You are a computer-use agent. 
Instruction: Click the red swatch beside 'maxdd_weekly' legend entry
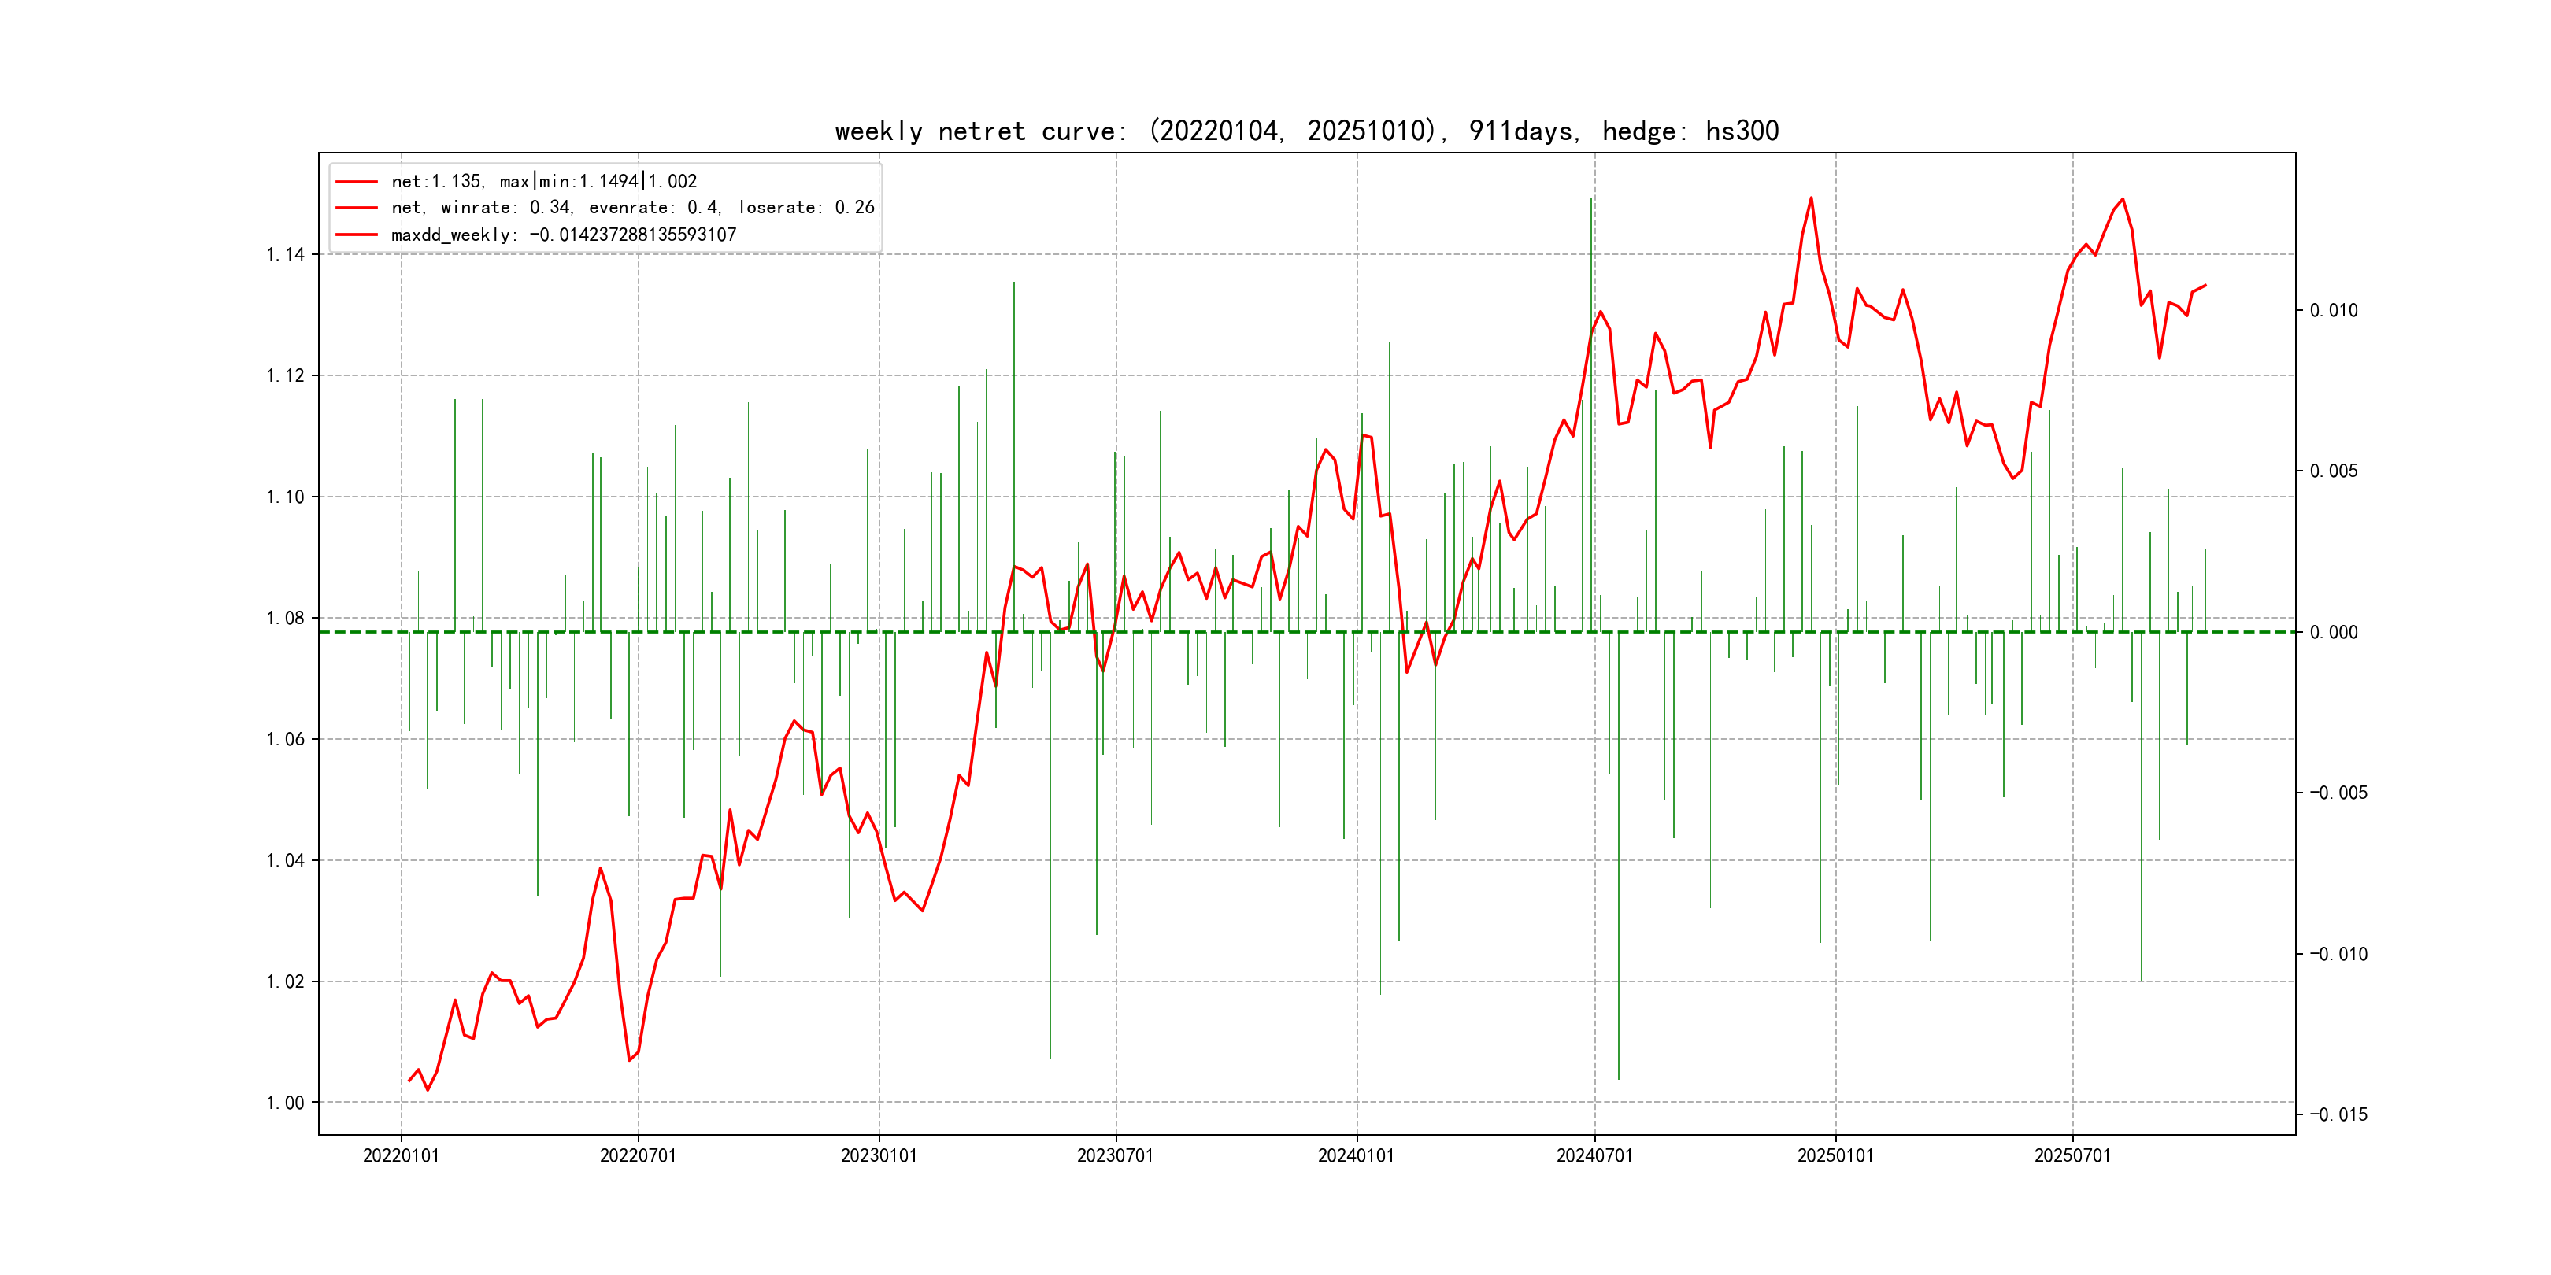click(357, 235)
